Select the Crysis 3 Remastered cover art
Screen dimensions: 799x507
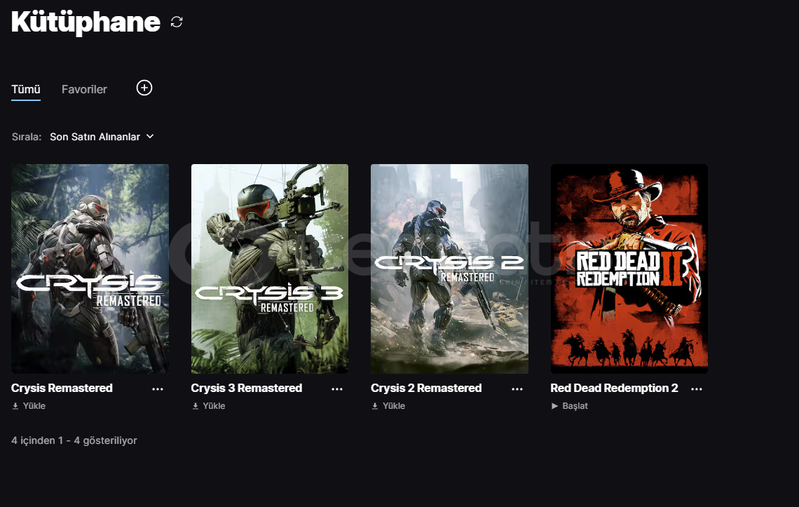coord(270,269)
